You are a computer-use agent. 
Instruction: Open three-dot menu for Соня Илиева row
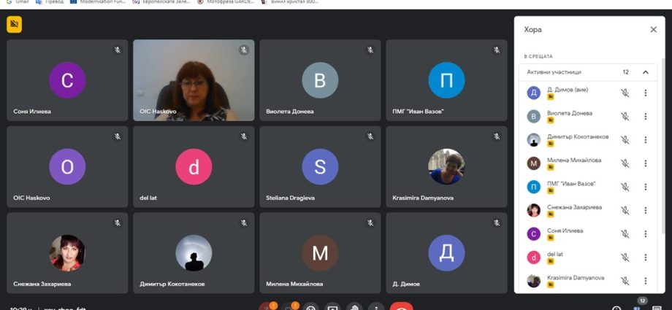point(646,234)
